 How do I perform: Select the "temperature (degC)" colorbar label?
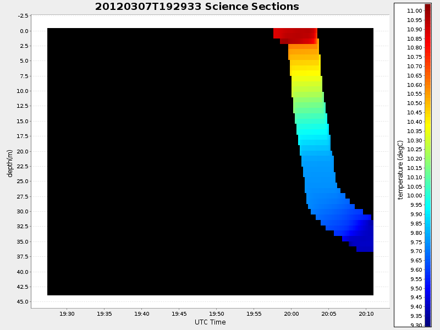tap(401, 169)
